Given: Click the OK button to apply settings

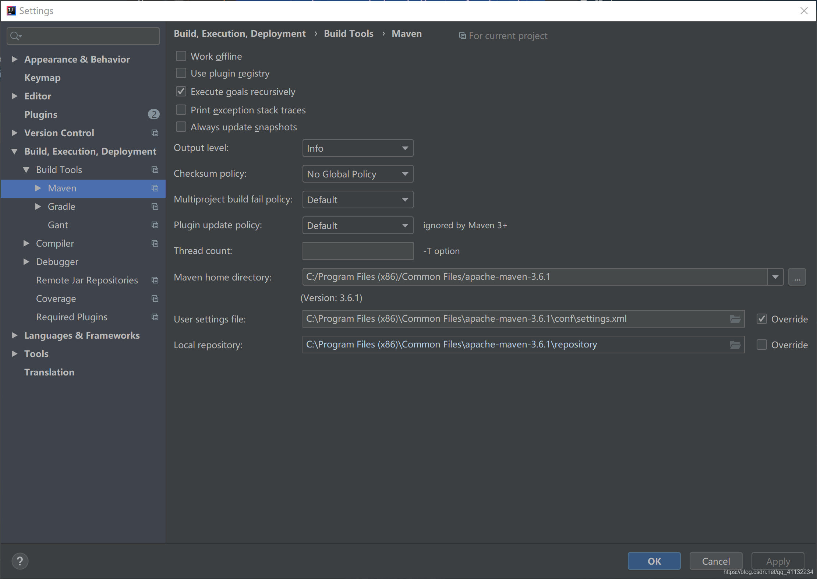Looking at the screenshot, I should (x=654, y=561).
